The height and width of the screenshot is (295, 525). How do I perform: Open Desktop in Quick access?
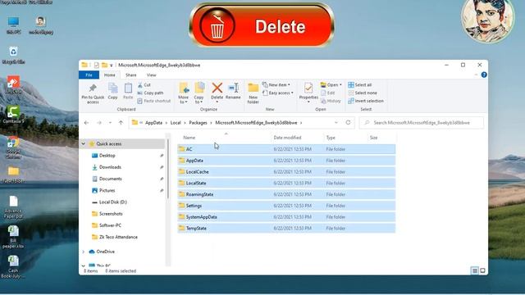click(x=107, y=156)
